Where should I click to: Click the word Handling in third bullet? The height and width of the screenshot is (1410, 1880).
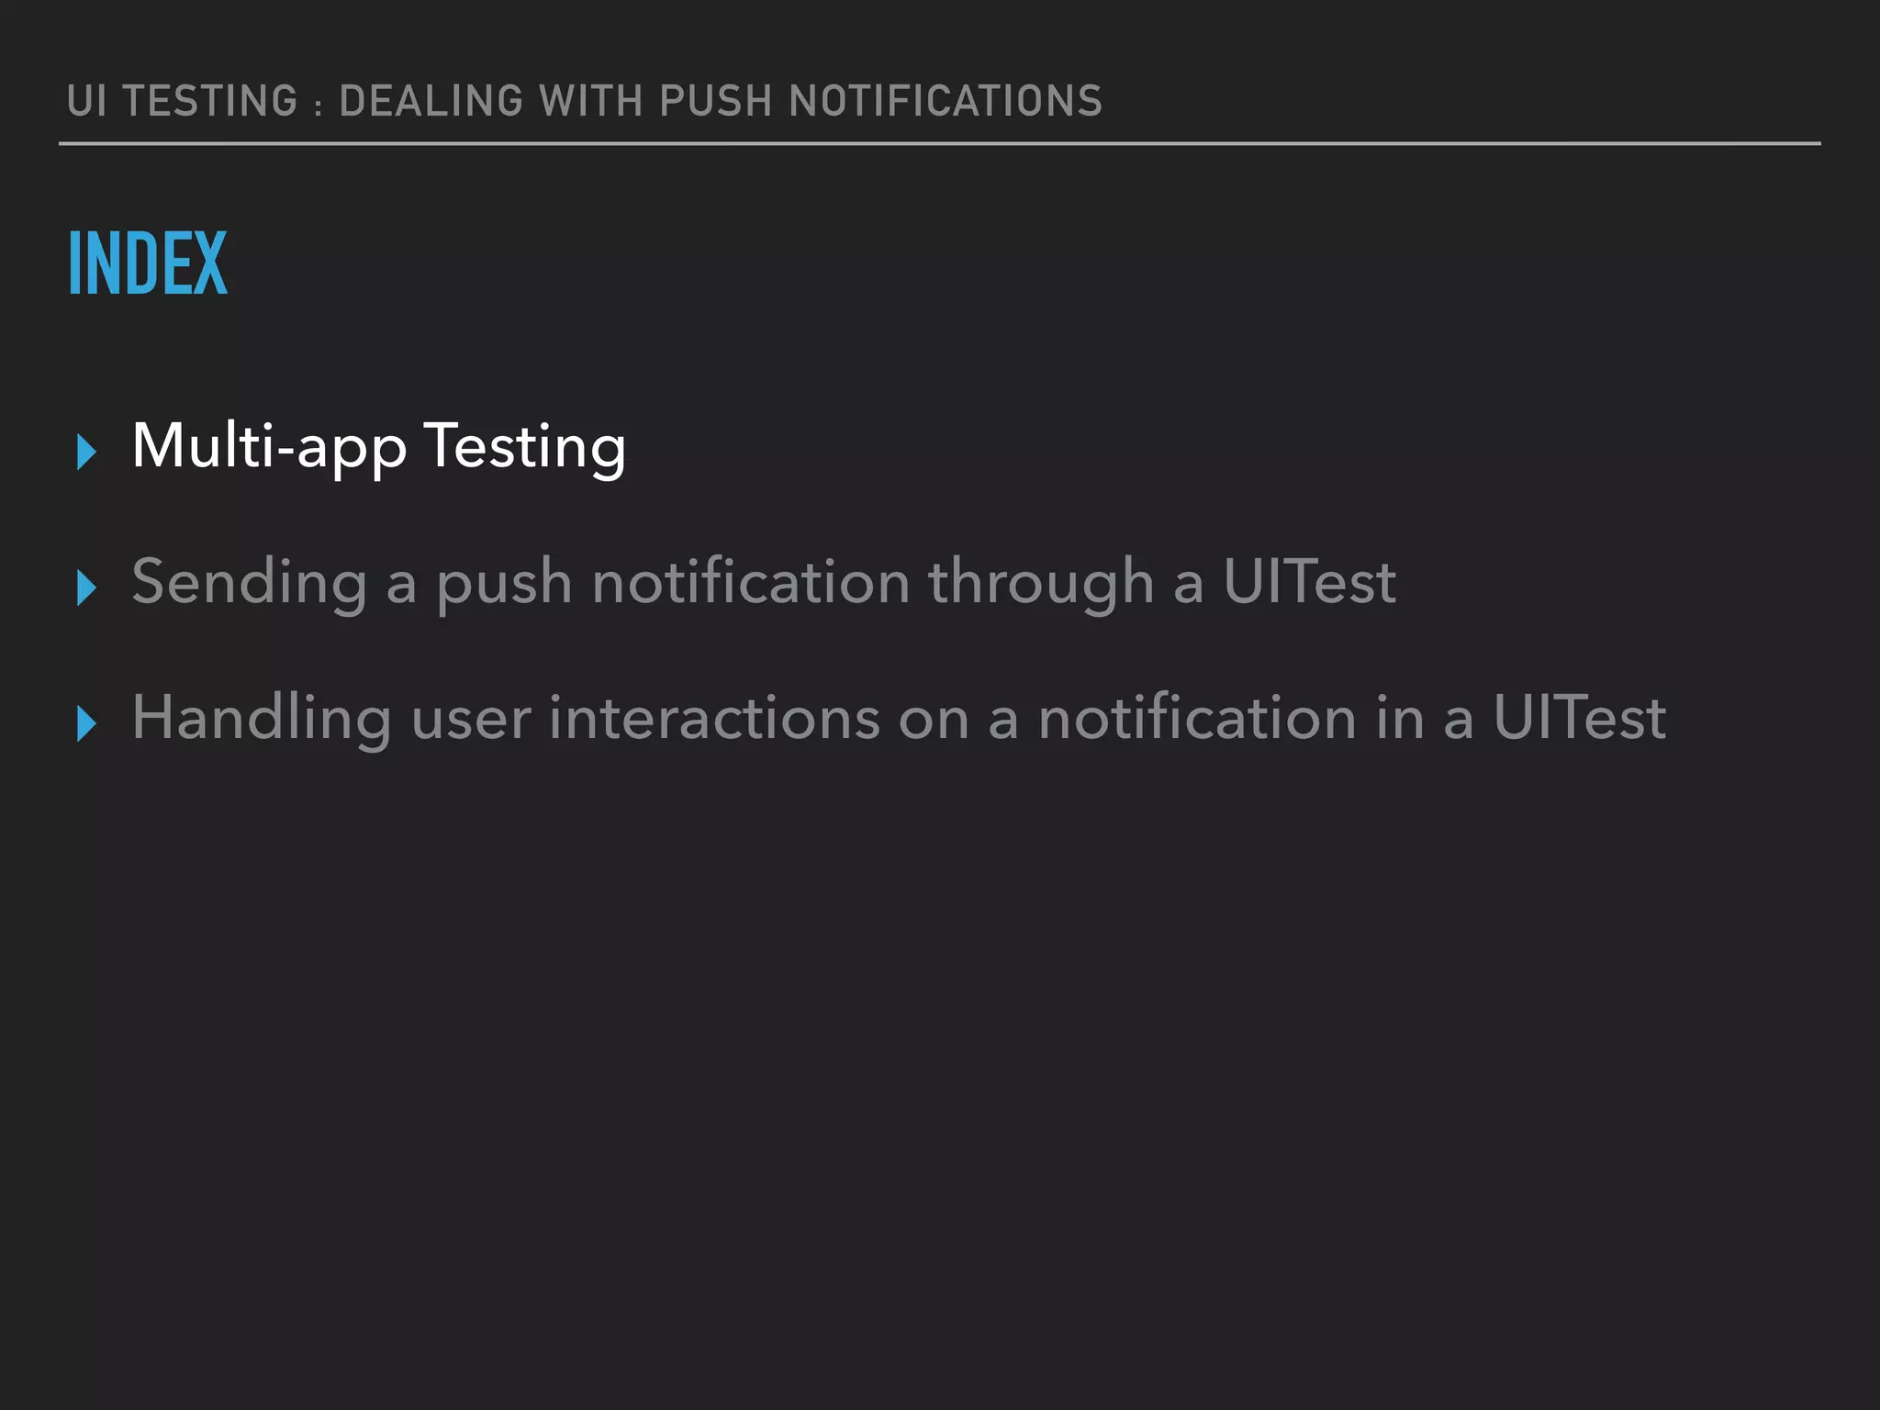point(262,718)
